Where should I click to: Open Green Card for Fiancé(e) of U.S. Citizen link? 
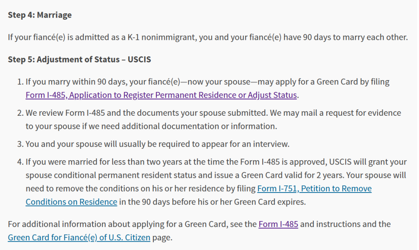coord(79,238)
